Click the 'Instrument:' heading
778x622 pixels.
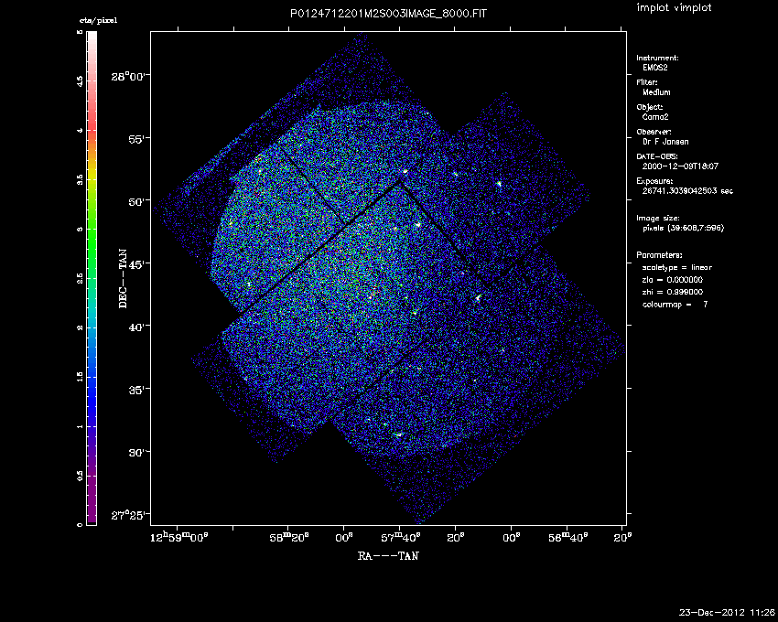point(657,58)
